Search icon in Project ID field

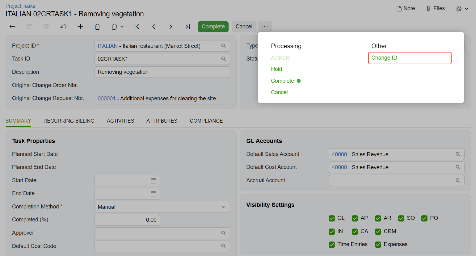224,46
